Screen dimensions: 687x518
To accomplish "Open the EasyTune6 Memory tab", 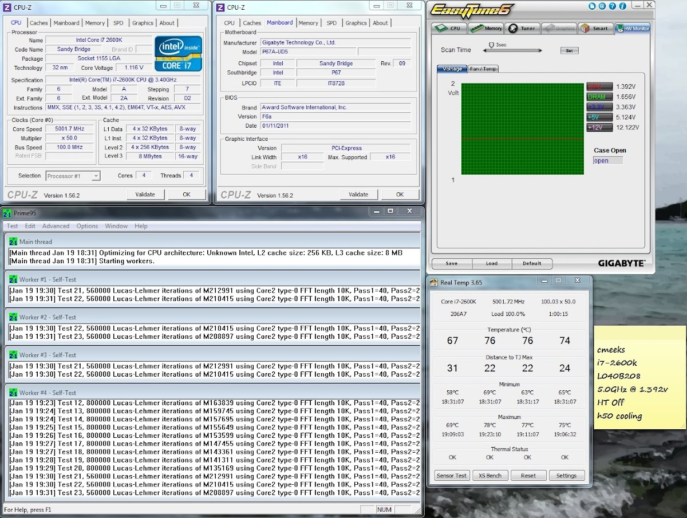I will (x=486, y=28).
